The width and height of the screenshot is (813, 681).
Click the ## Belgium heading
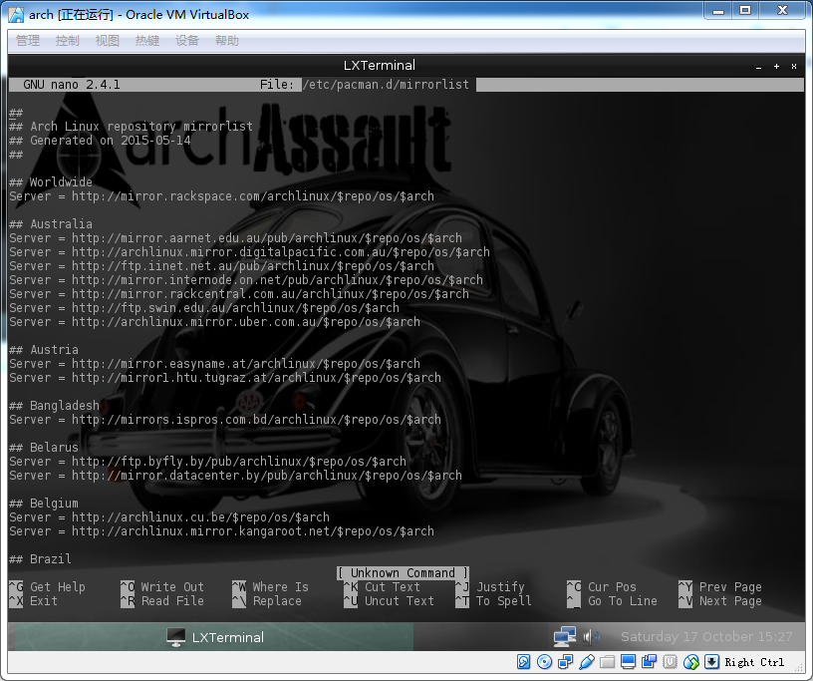pyautogui.click(x=44, y=504)
